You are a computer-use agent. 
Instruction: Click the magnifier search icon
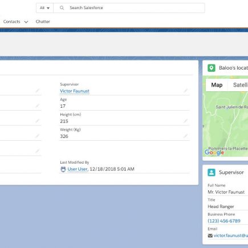coord(62,8)
